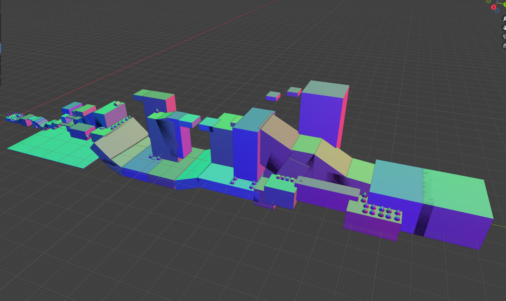Screen dimensions: 506x301
Task: Toggle the camera view icon
Action: [504, 37]
